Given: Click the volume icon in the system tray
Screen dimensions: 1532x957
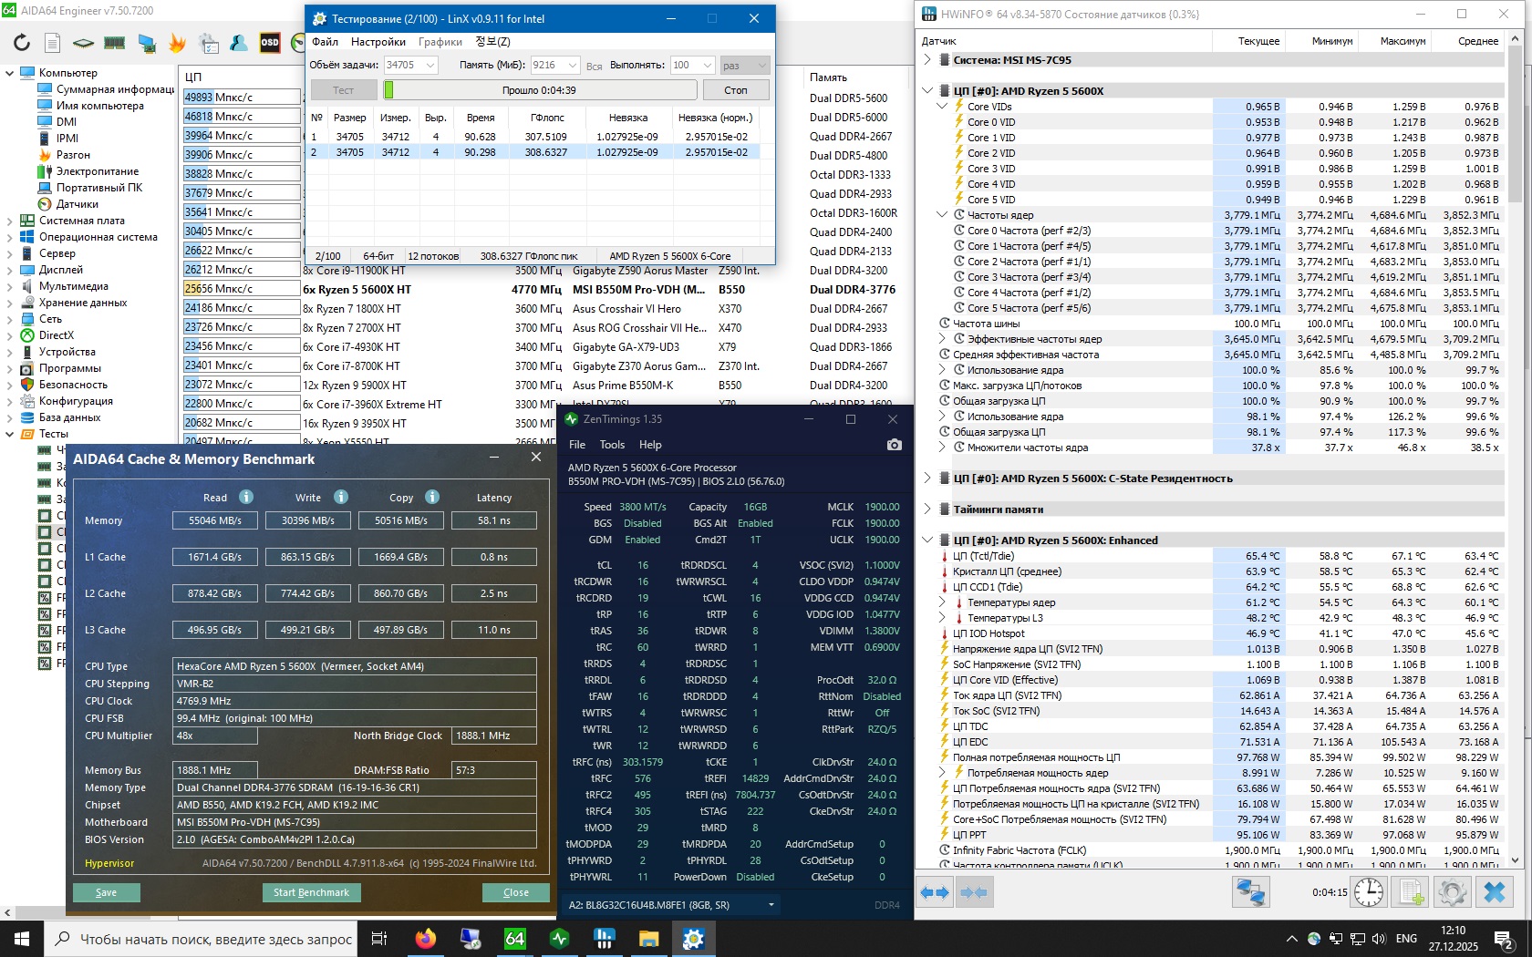Looking at the screenshot, I should coord(1379,939).
